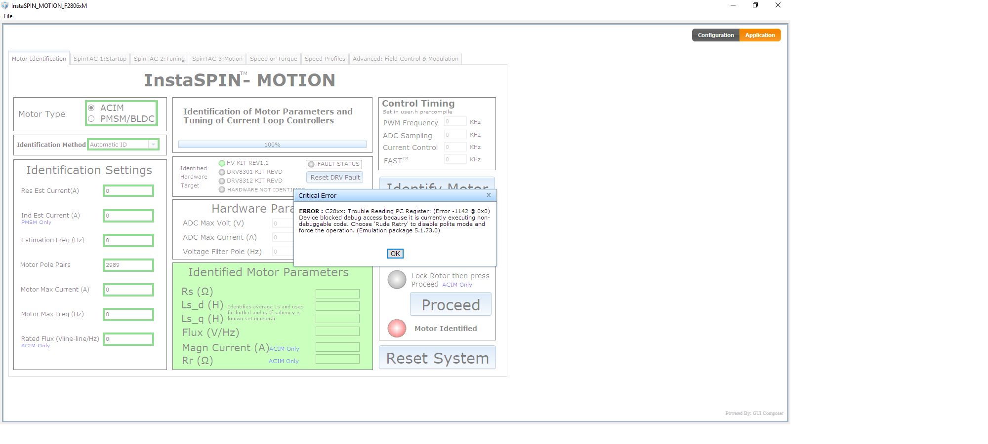Open the Speed or Torque tab
This screenshot has width=988, height=444.
click(x=274, y=59)
